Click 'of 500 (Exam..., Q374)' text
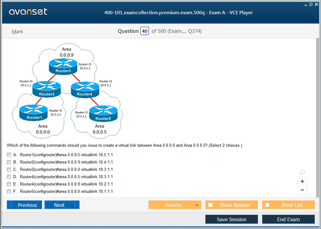This screenshot has height=229, width=321. click(x=177, y=31)
